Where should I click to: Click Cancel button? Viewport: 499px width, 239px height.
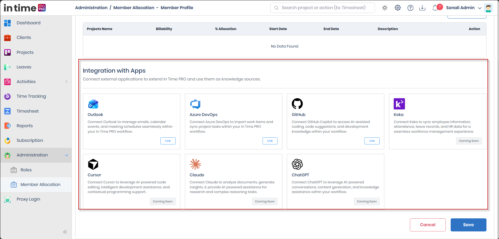(428, 225)
